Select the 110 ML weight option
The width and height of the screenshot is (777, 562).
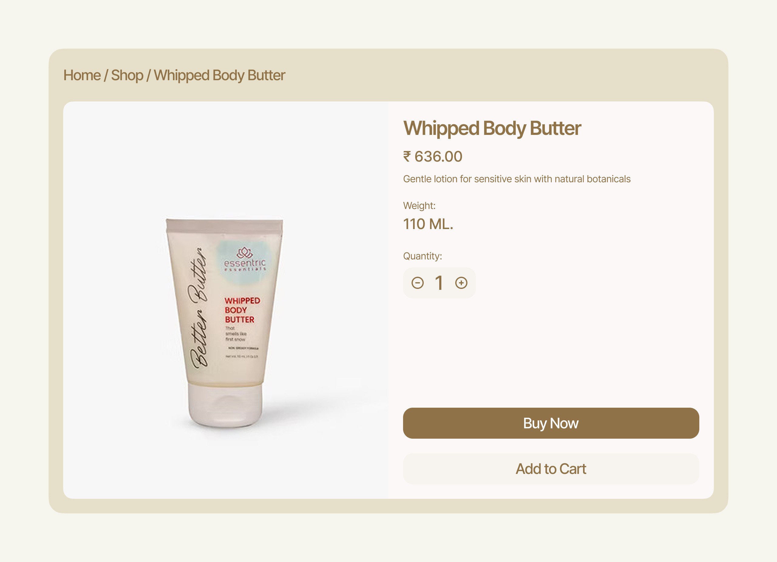428,224
